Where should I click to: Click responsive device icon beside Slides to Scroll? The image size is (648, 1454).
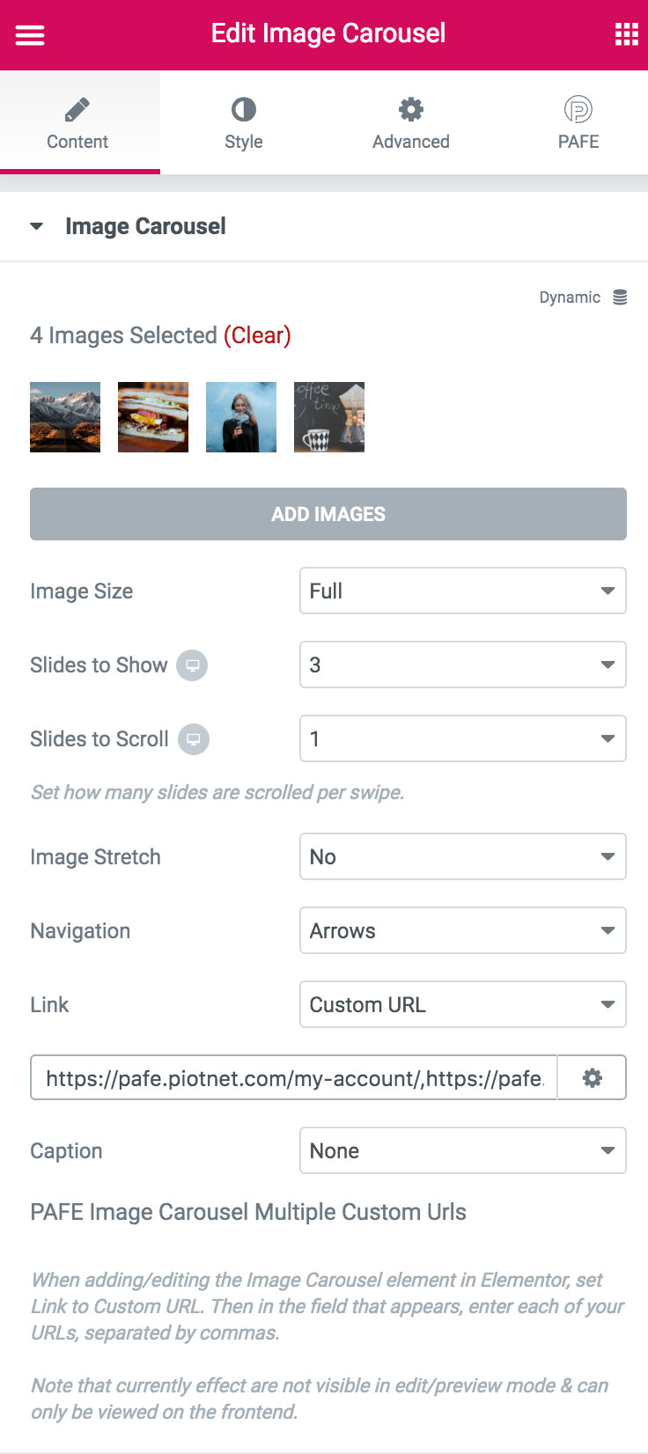point(194,739)
